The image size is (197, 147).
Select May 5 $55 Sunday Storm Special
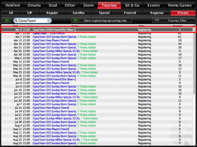click(x=97, y=58)
